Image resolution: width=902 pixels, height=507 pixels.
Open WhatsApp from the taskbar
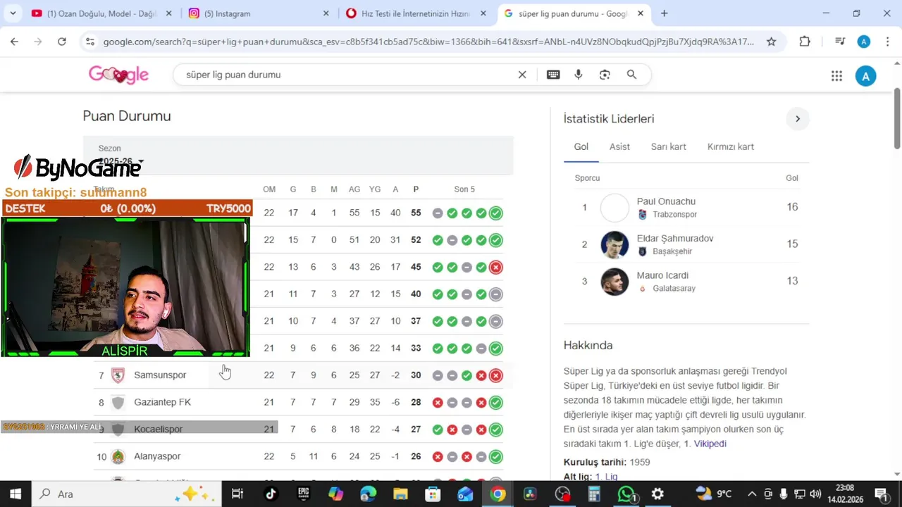click(x=626, y=494)
